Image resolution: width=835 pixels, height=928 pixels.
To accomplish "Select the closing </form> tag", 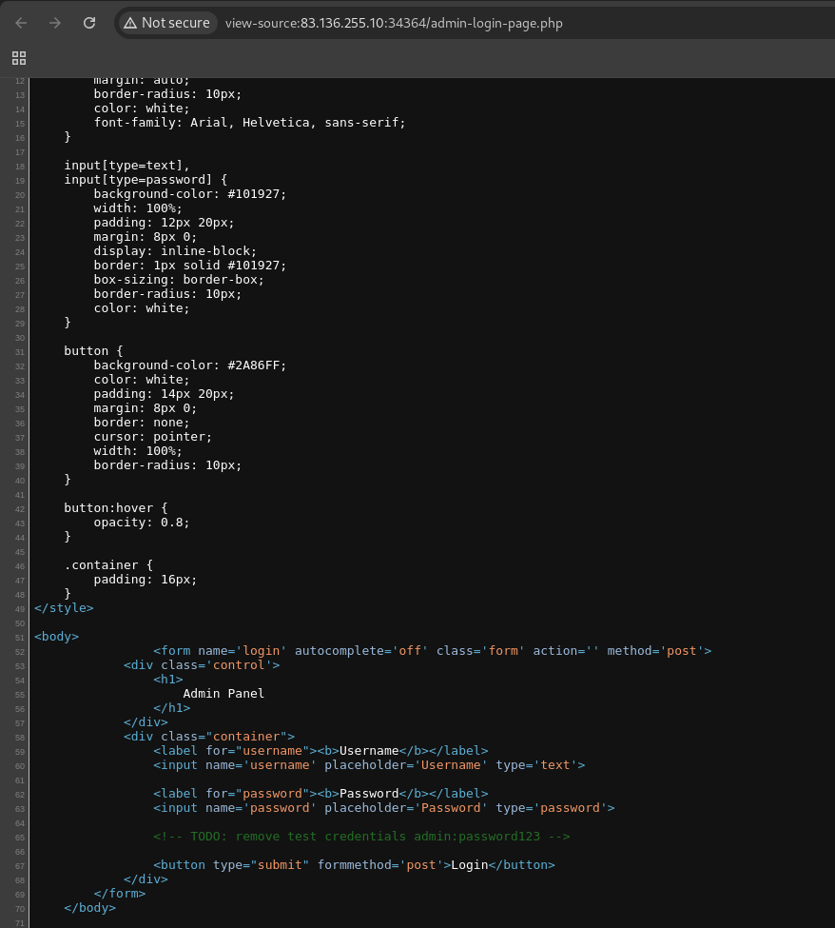I will pos(120,894).
